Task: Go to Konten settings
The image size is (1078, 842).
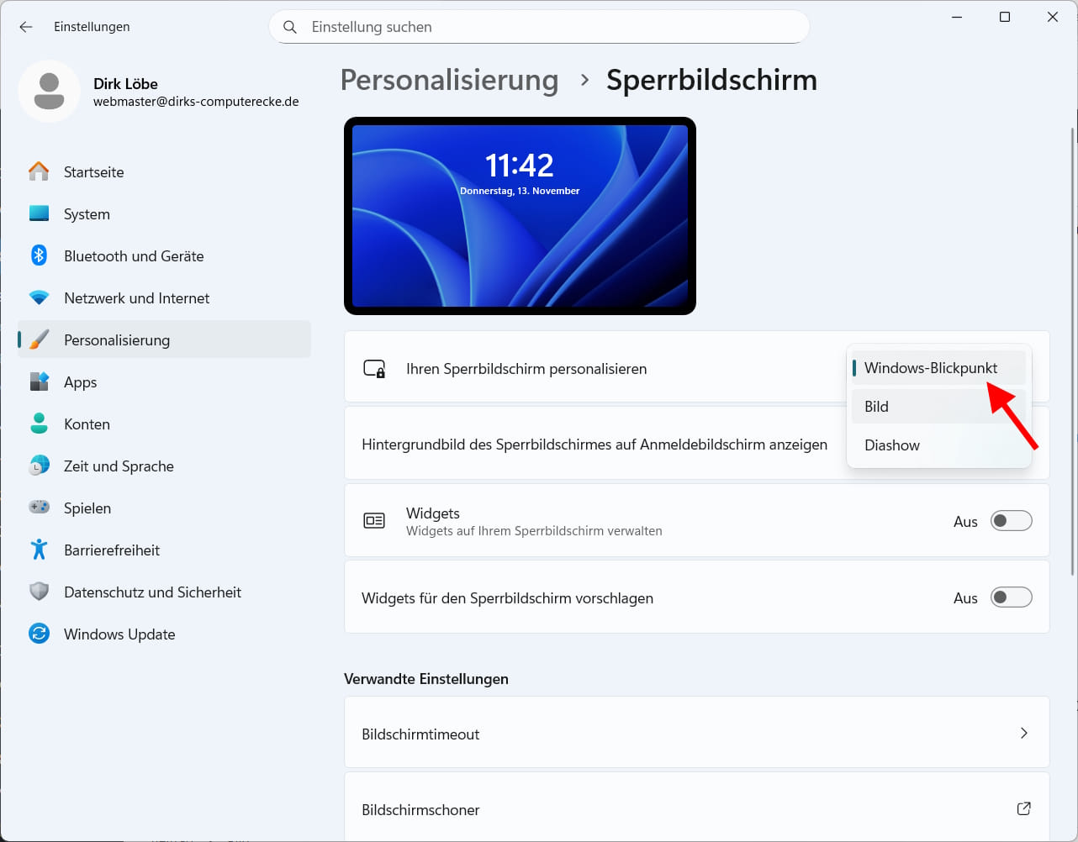Action: [x=164, y=424]
